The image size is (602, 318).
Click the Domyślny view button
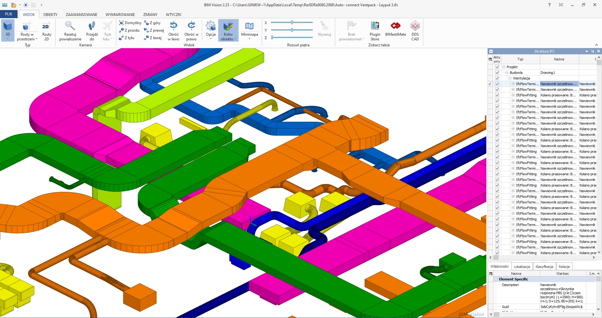(130, 23)
